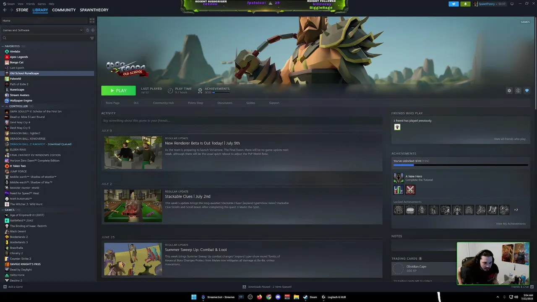The height and width of the screenshot is (302, 537).
Task: Click the recent activity clock icon
Action: pyautogui.click(x=87, y=30)
